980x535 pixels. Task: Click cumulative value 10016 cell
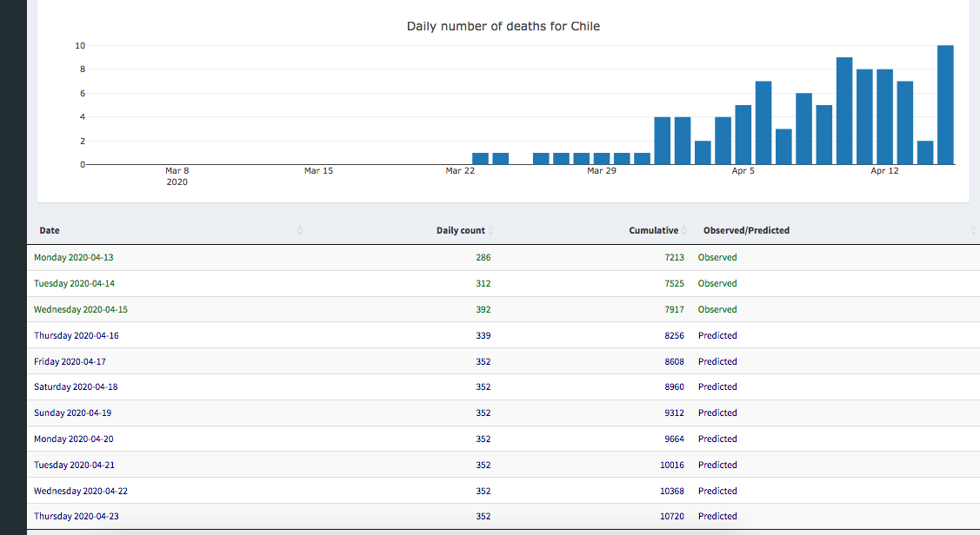671,465
